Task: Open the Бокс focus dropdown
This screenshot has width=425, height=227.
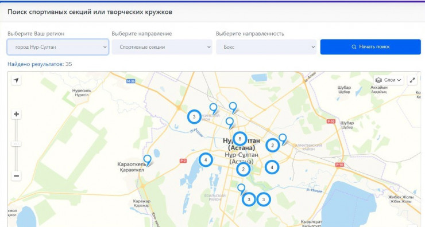Action: [x=266, y=47]
